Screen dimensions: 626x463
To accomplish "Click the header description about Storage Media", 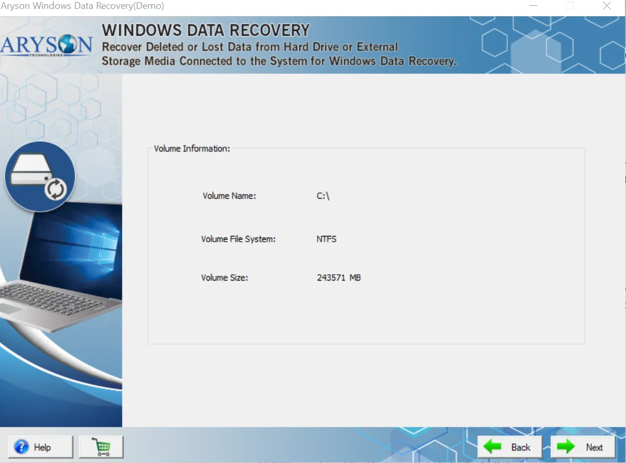I will pos(278,61).
